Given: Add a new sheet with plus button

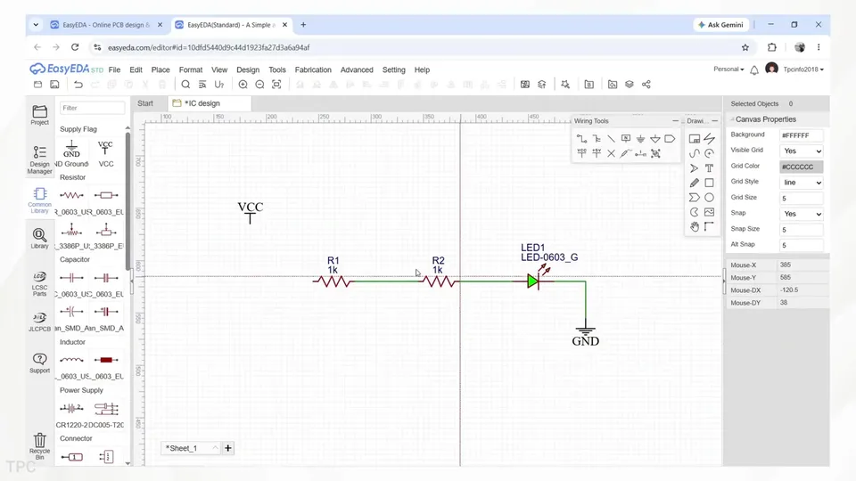Looking at the screenshot, I should (227, 448).
